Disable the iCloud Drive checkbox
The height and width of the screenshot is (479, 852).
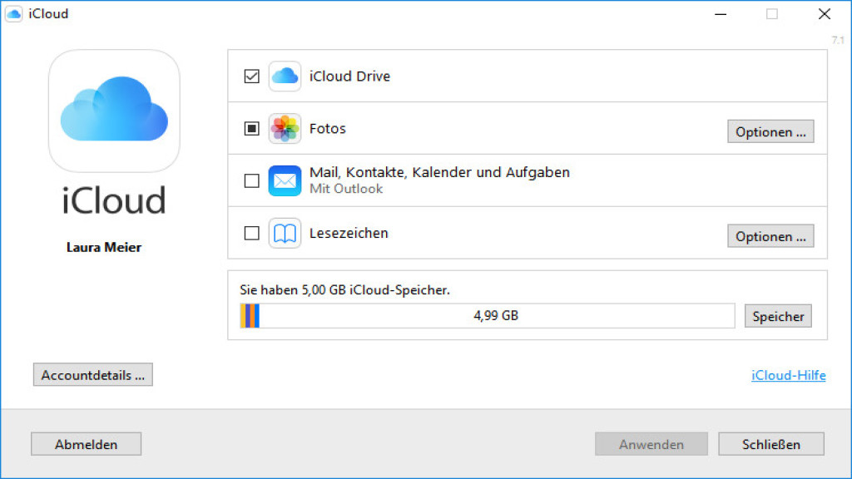[x=250, y=75]
